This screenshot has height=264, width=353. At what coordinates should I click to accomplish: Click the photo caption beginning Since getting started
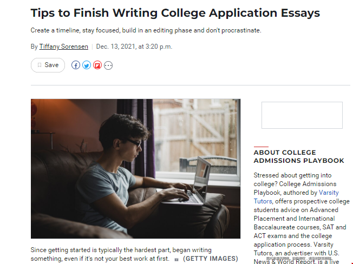(x=121, y=254)
